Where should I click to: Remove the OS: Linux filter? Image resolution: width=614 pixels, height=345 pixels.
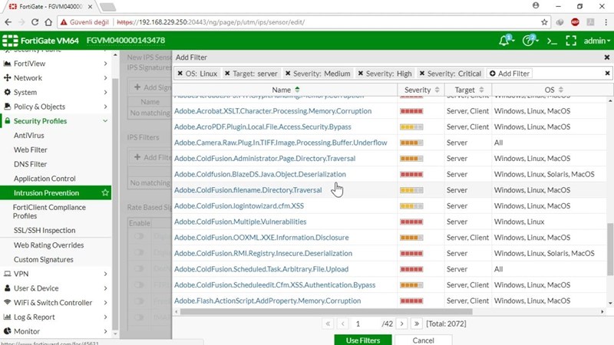click(180, 74)
